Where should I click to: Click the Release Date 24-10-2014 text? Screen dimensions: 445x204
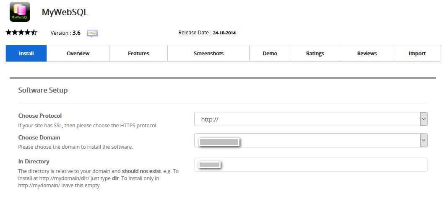tap(207, 33)
